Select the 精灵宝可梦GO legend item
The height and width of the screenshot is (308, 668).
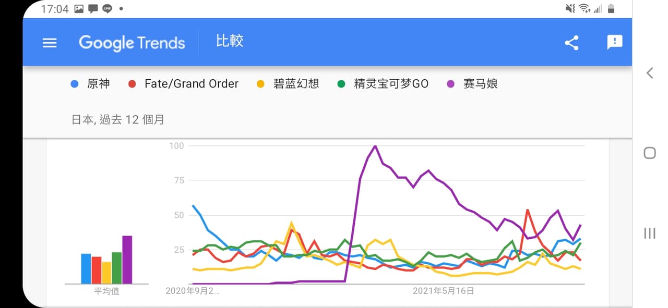[383, 83]
